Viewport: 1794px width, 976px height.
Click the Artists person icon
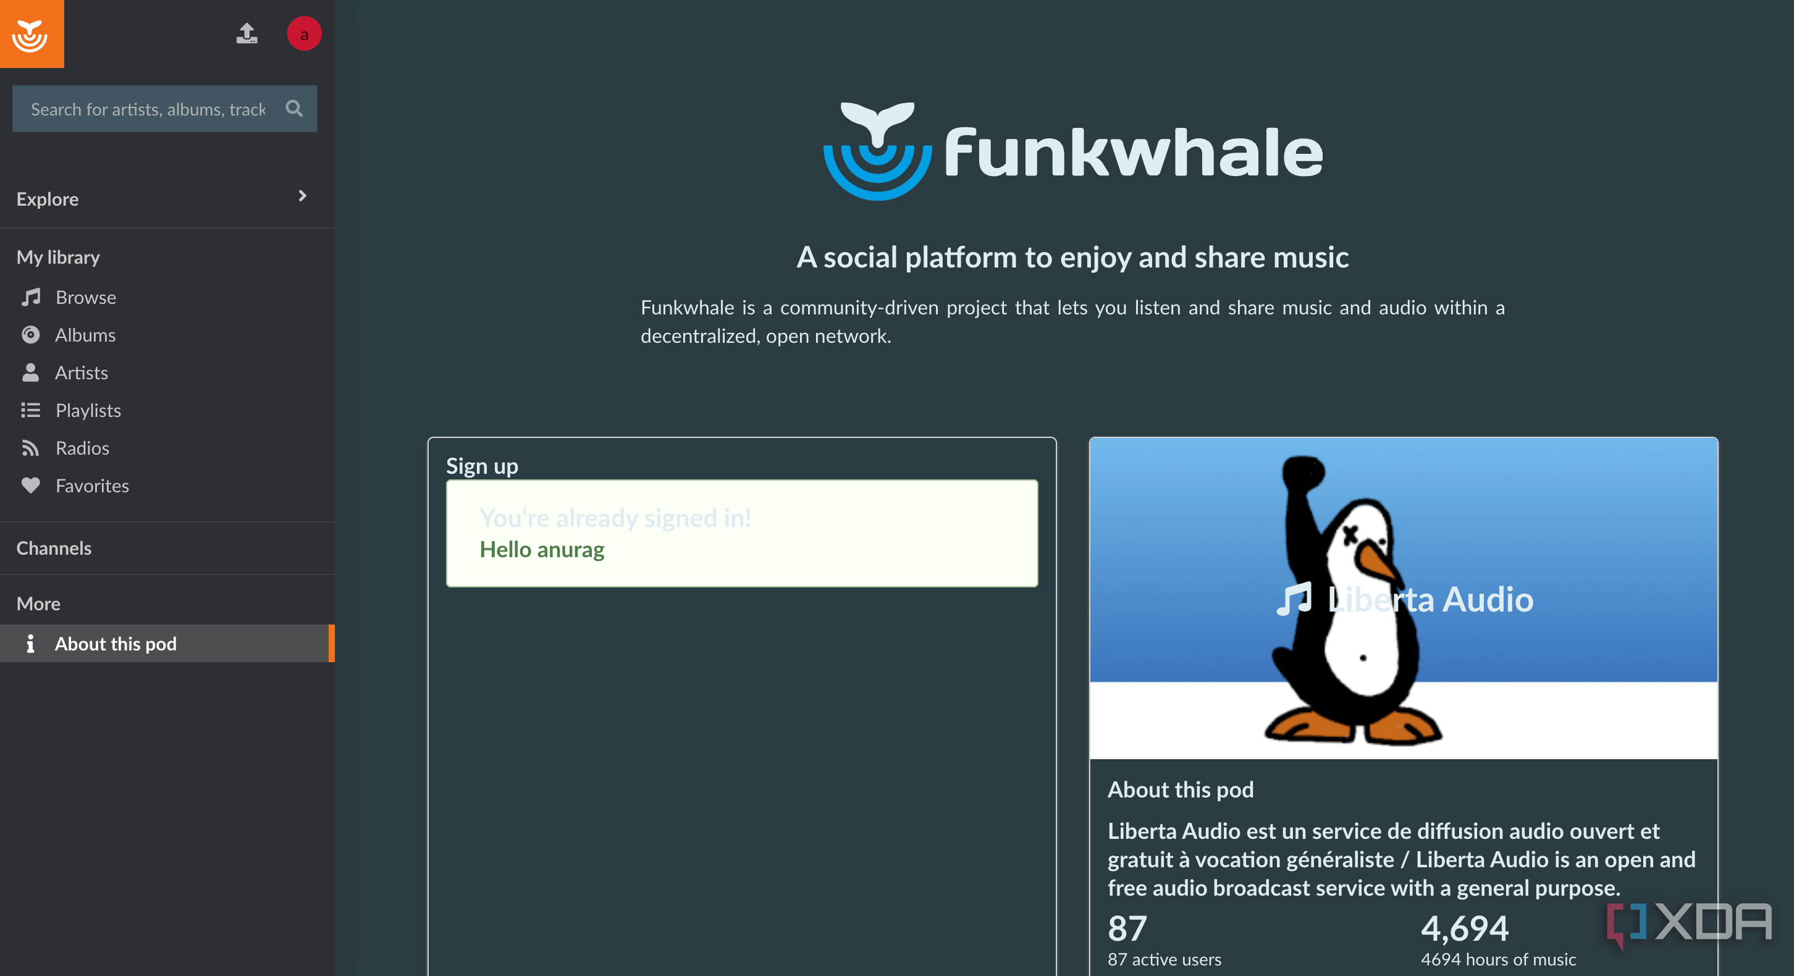coord(31,372)
